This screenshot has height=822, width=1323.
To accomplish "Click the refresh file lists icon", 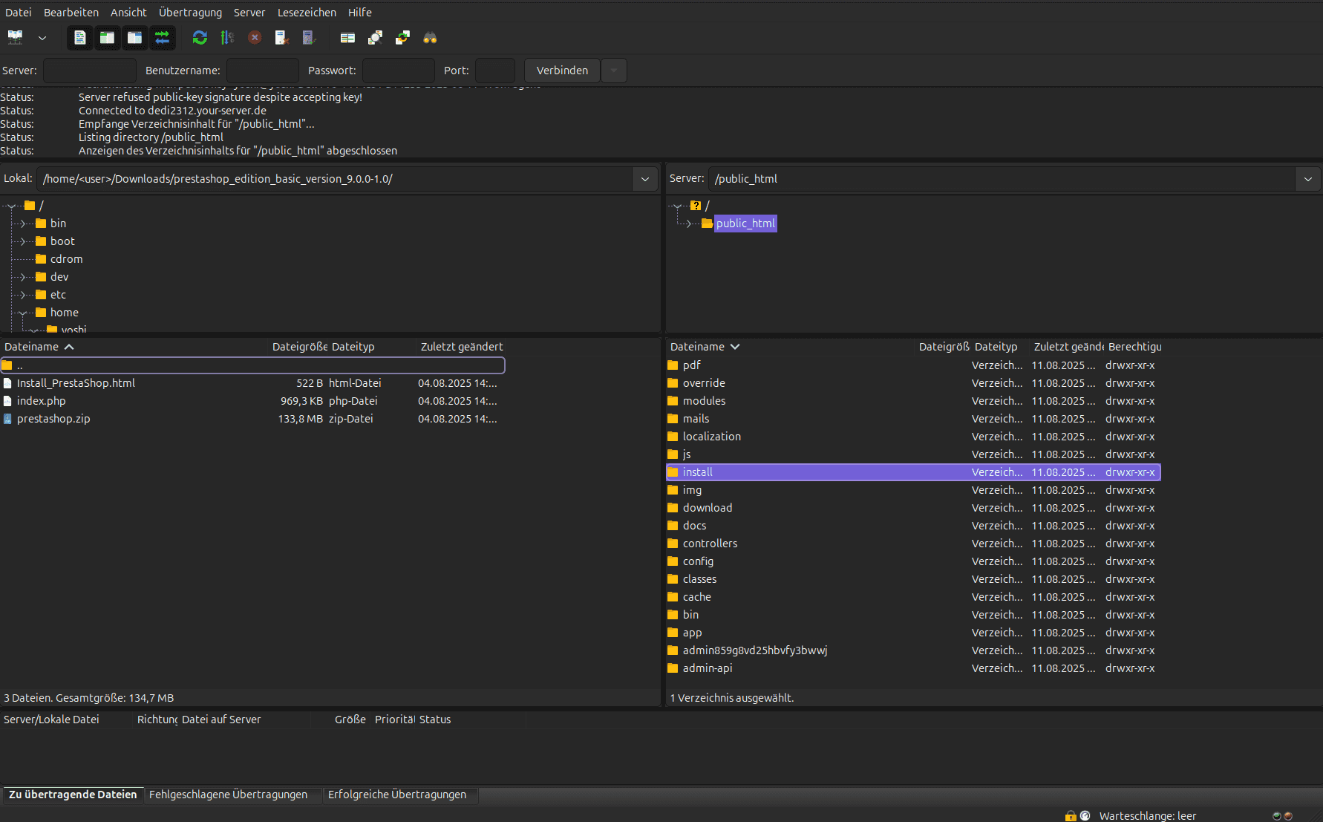I will coord(200,38).
